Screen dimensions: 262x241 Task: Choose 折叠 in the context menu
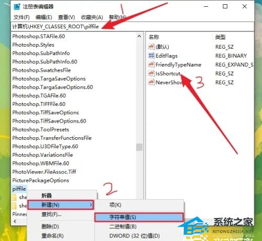tap(47, 195)
